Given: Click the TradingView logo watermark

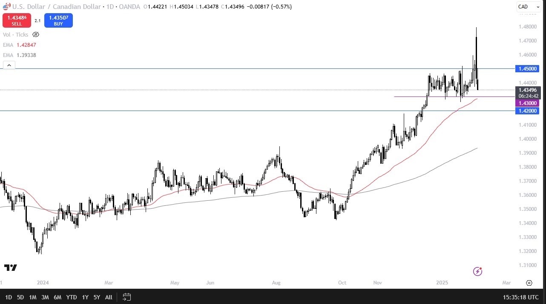Looking at the screenshot, I should click(x=11, y=267).
